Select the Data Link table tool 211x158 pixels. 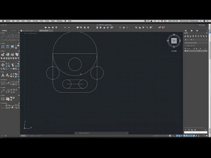tap(8, 99)
